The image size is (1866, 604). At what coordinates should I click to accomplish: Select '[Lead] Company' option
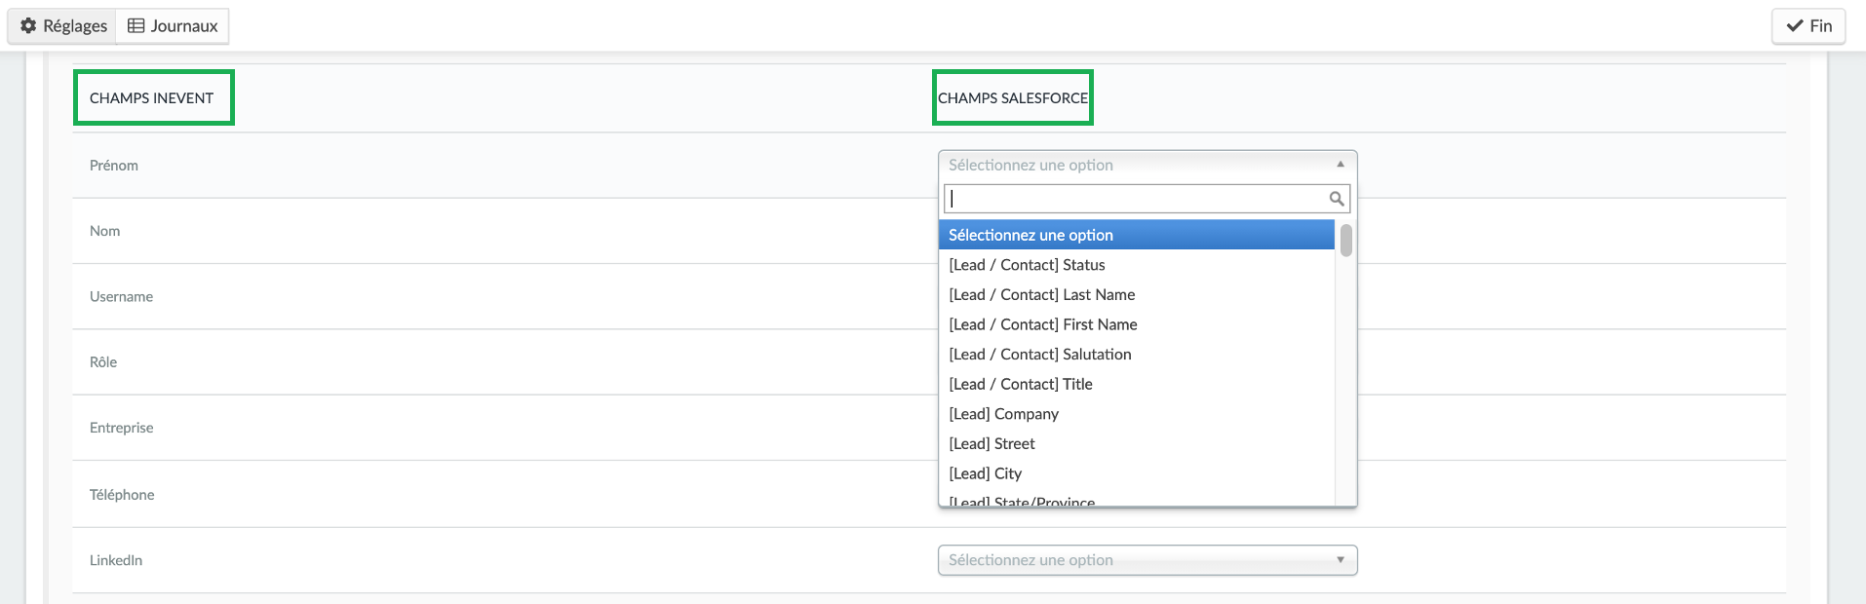(1137, 414)
